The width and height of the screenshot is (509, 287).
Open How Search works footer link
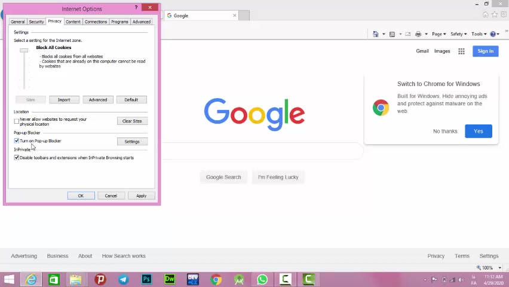tap(124, 256)
